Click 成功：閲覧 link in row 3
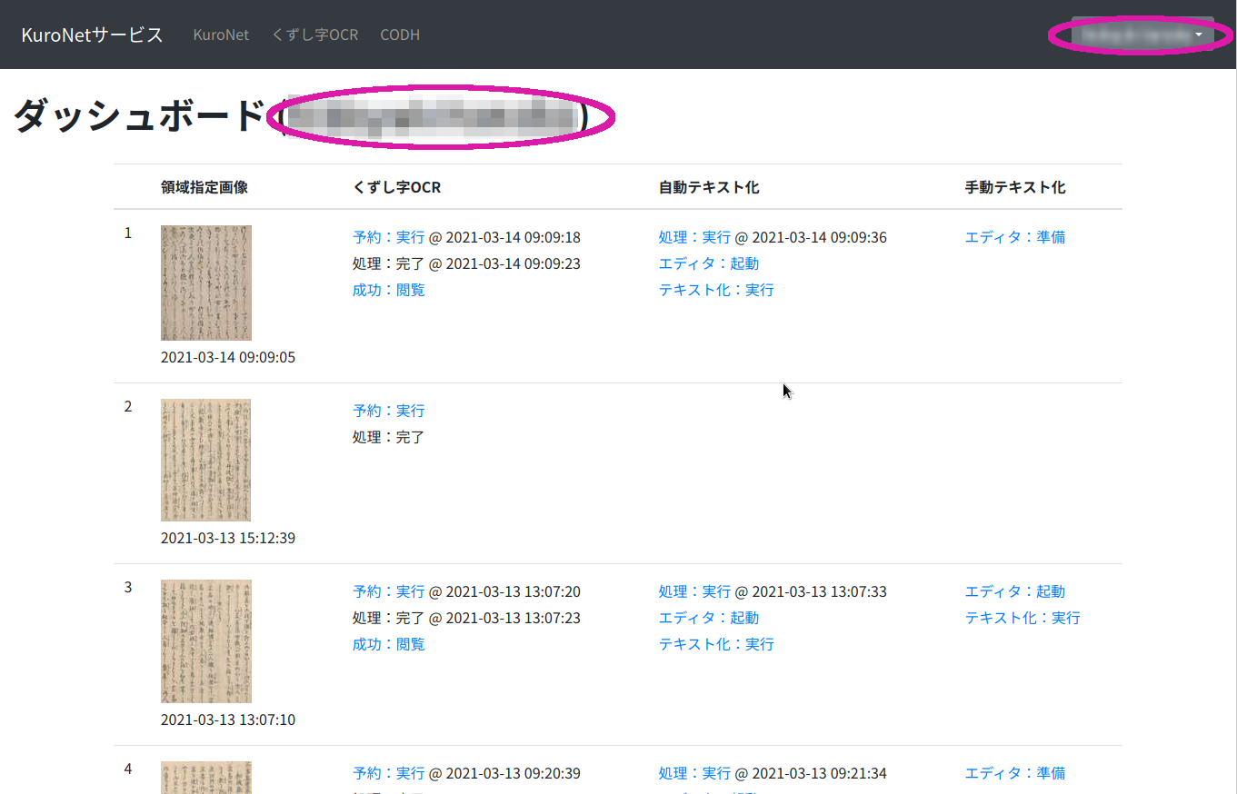1237x794 pixels. coord(388,644)
